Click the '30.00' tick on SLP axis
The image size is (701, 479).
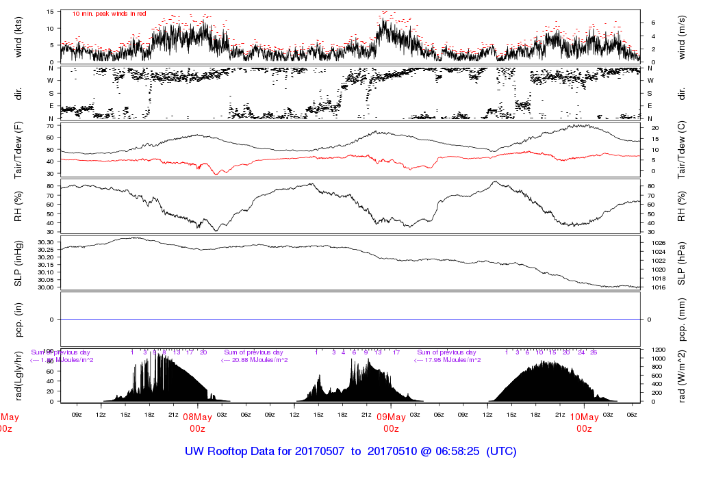(x=46, y=288)
